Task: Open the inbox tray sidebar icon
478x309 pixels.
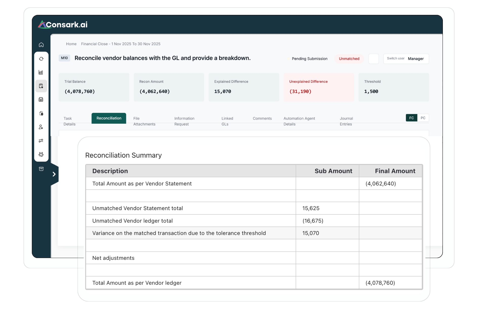Action: [x=41, y=100]
